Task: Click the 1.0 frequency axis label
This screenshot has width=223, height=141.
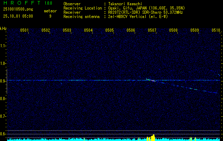Action: tap(3, 63)
